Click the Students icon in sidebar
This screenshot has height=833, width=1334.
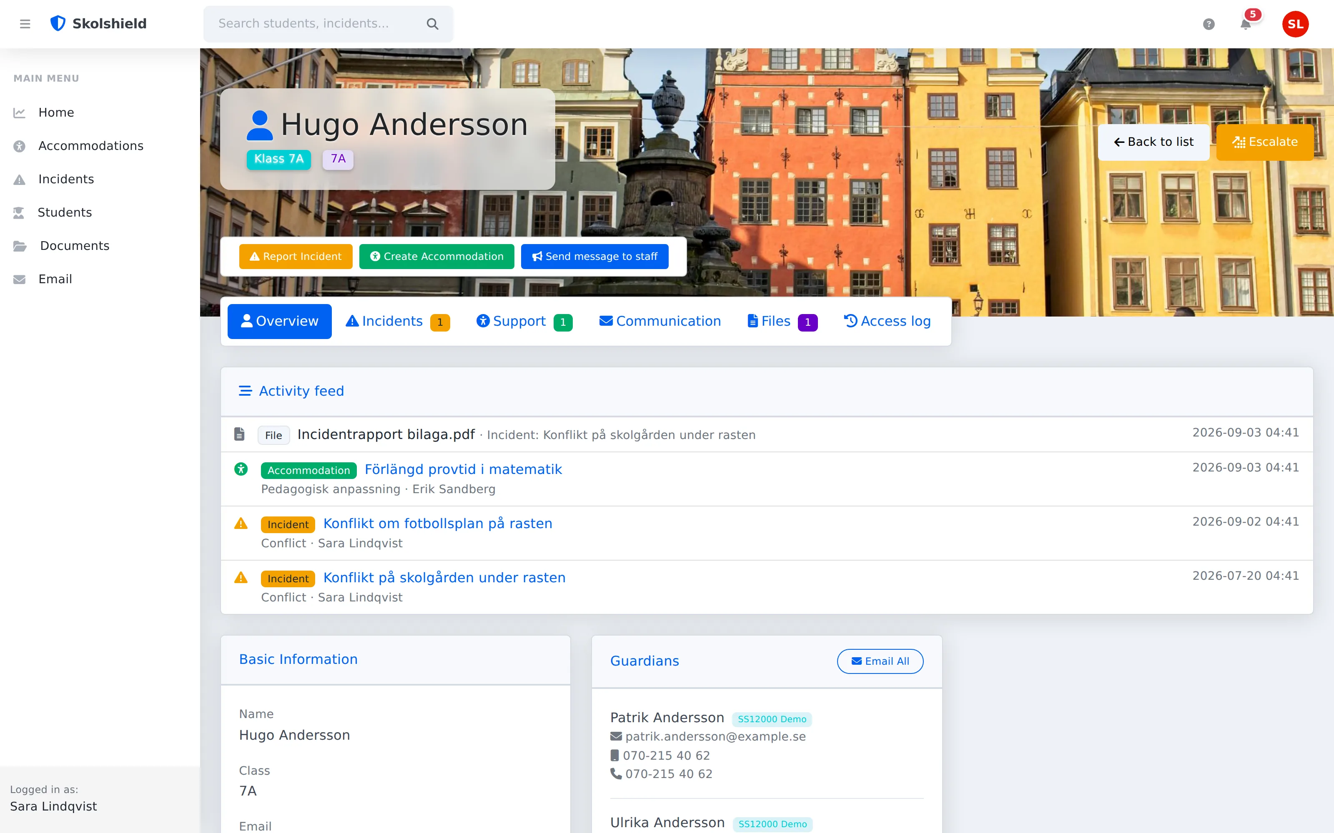pos(19,213)
